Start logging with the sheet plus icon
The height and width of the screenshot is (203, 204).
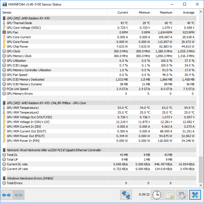point(169,195)
